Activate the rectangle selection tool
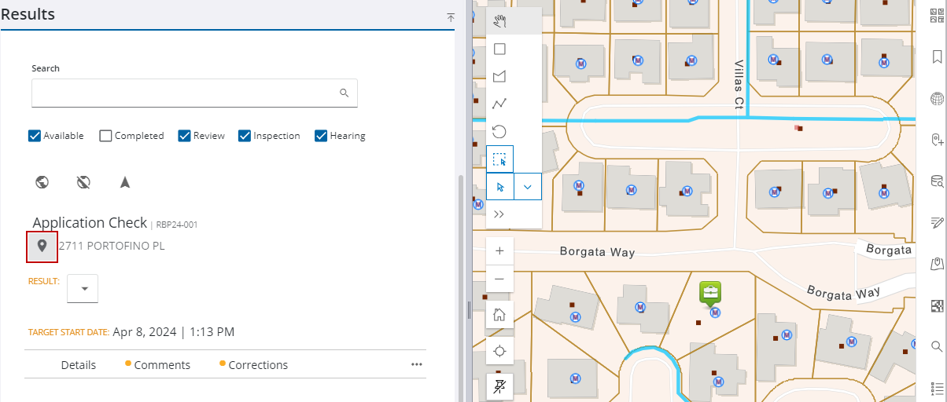Image resolution: width=947 pixels, height=402 pixels. (499, 159)
